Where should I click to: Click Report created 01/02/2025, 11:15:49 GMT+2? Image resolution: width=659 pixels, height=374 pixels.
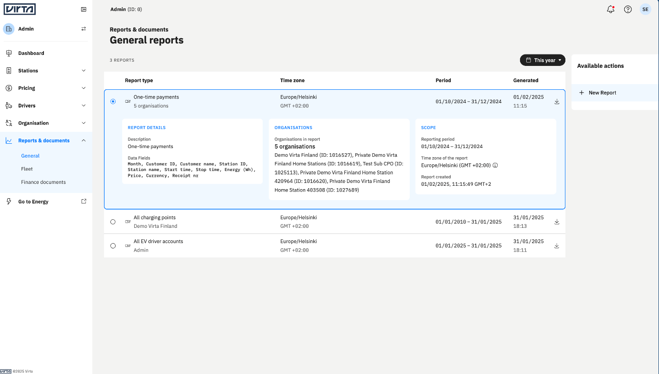[x=456, y=184]
